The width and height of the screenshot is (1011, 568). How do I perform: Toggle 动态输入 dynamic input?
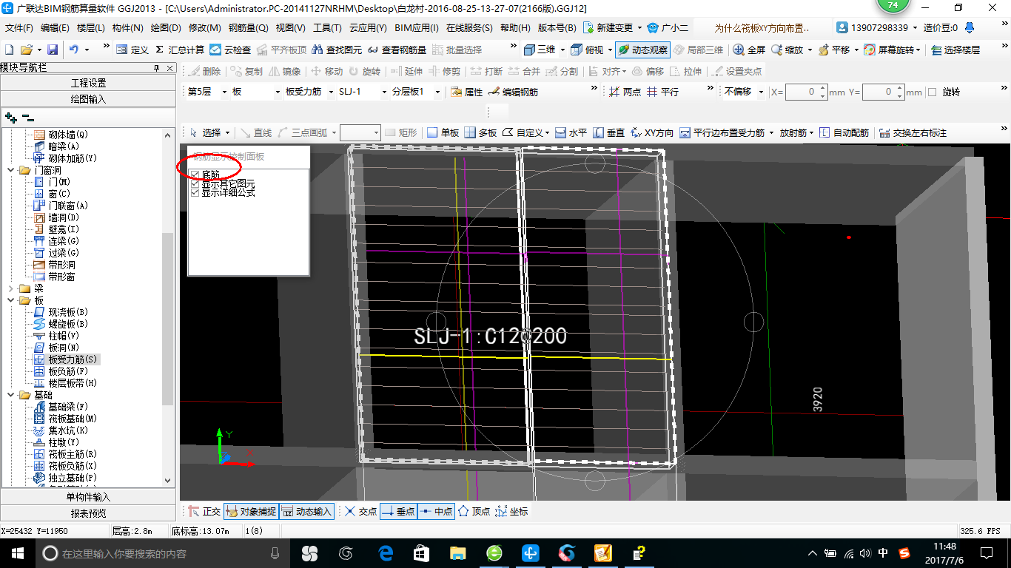tap(307, 511)
